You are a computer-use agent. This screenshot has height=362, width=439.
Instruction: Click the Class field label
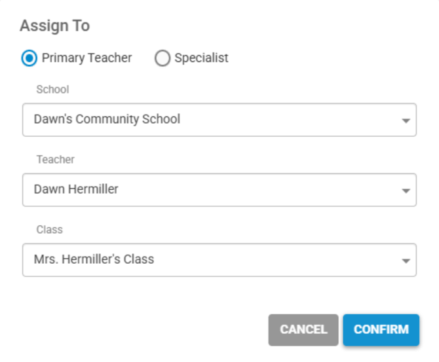(49, 230)
